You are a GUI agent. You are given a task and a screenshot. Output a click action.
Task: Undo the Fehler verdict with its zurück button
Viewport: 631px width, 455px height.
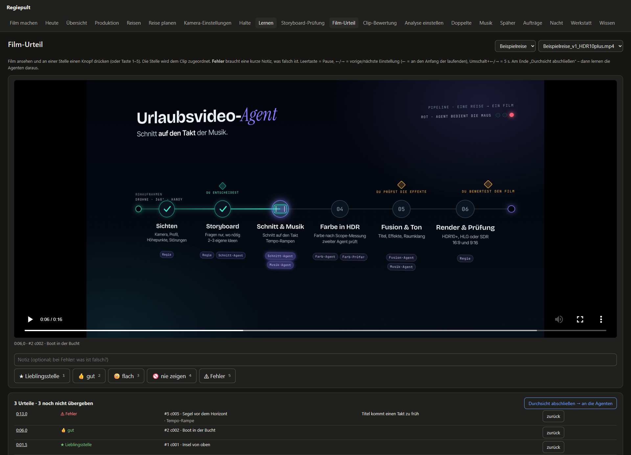point(553,416)
